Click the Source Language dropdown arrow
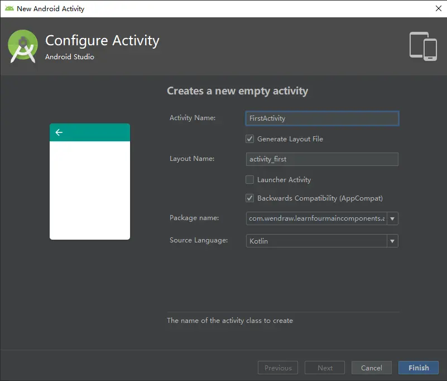 click(393, 241)
